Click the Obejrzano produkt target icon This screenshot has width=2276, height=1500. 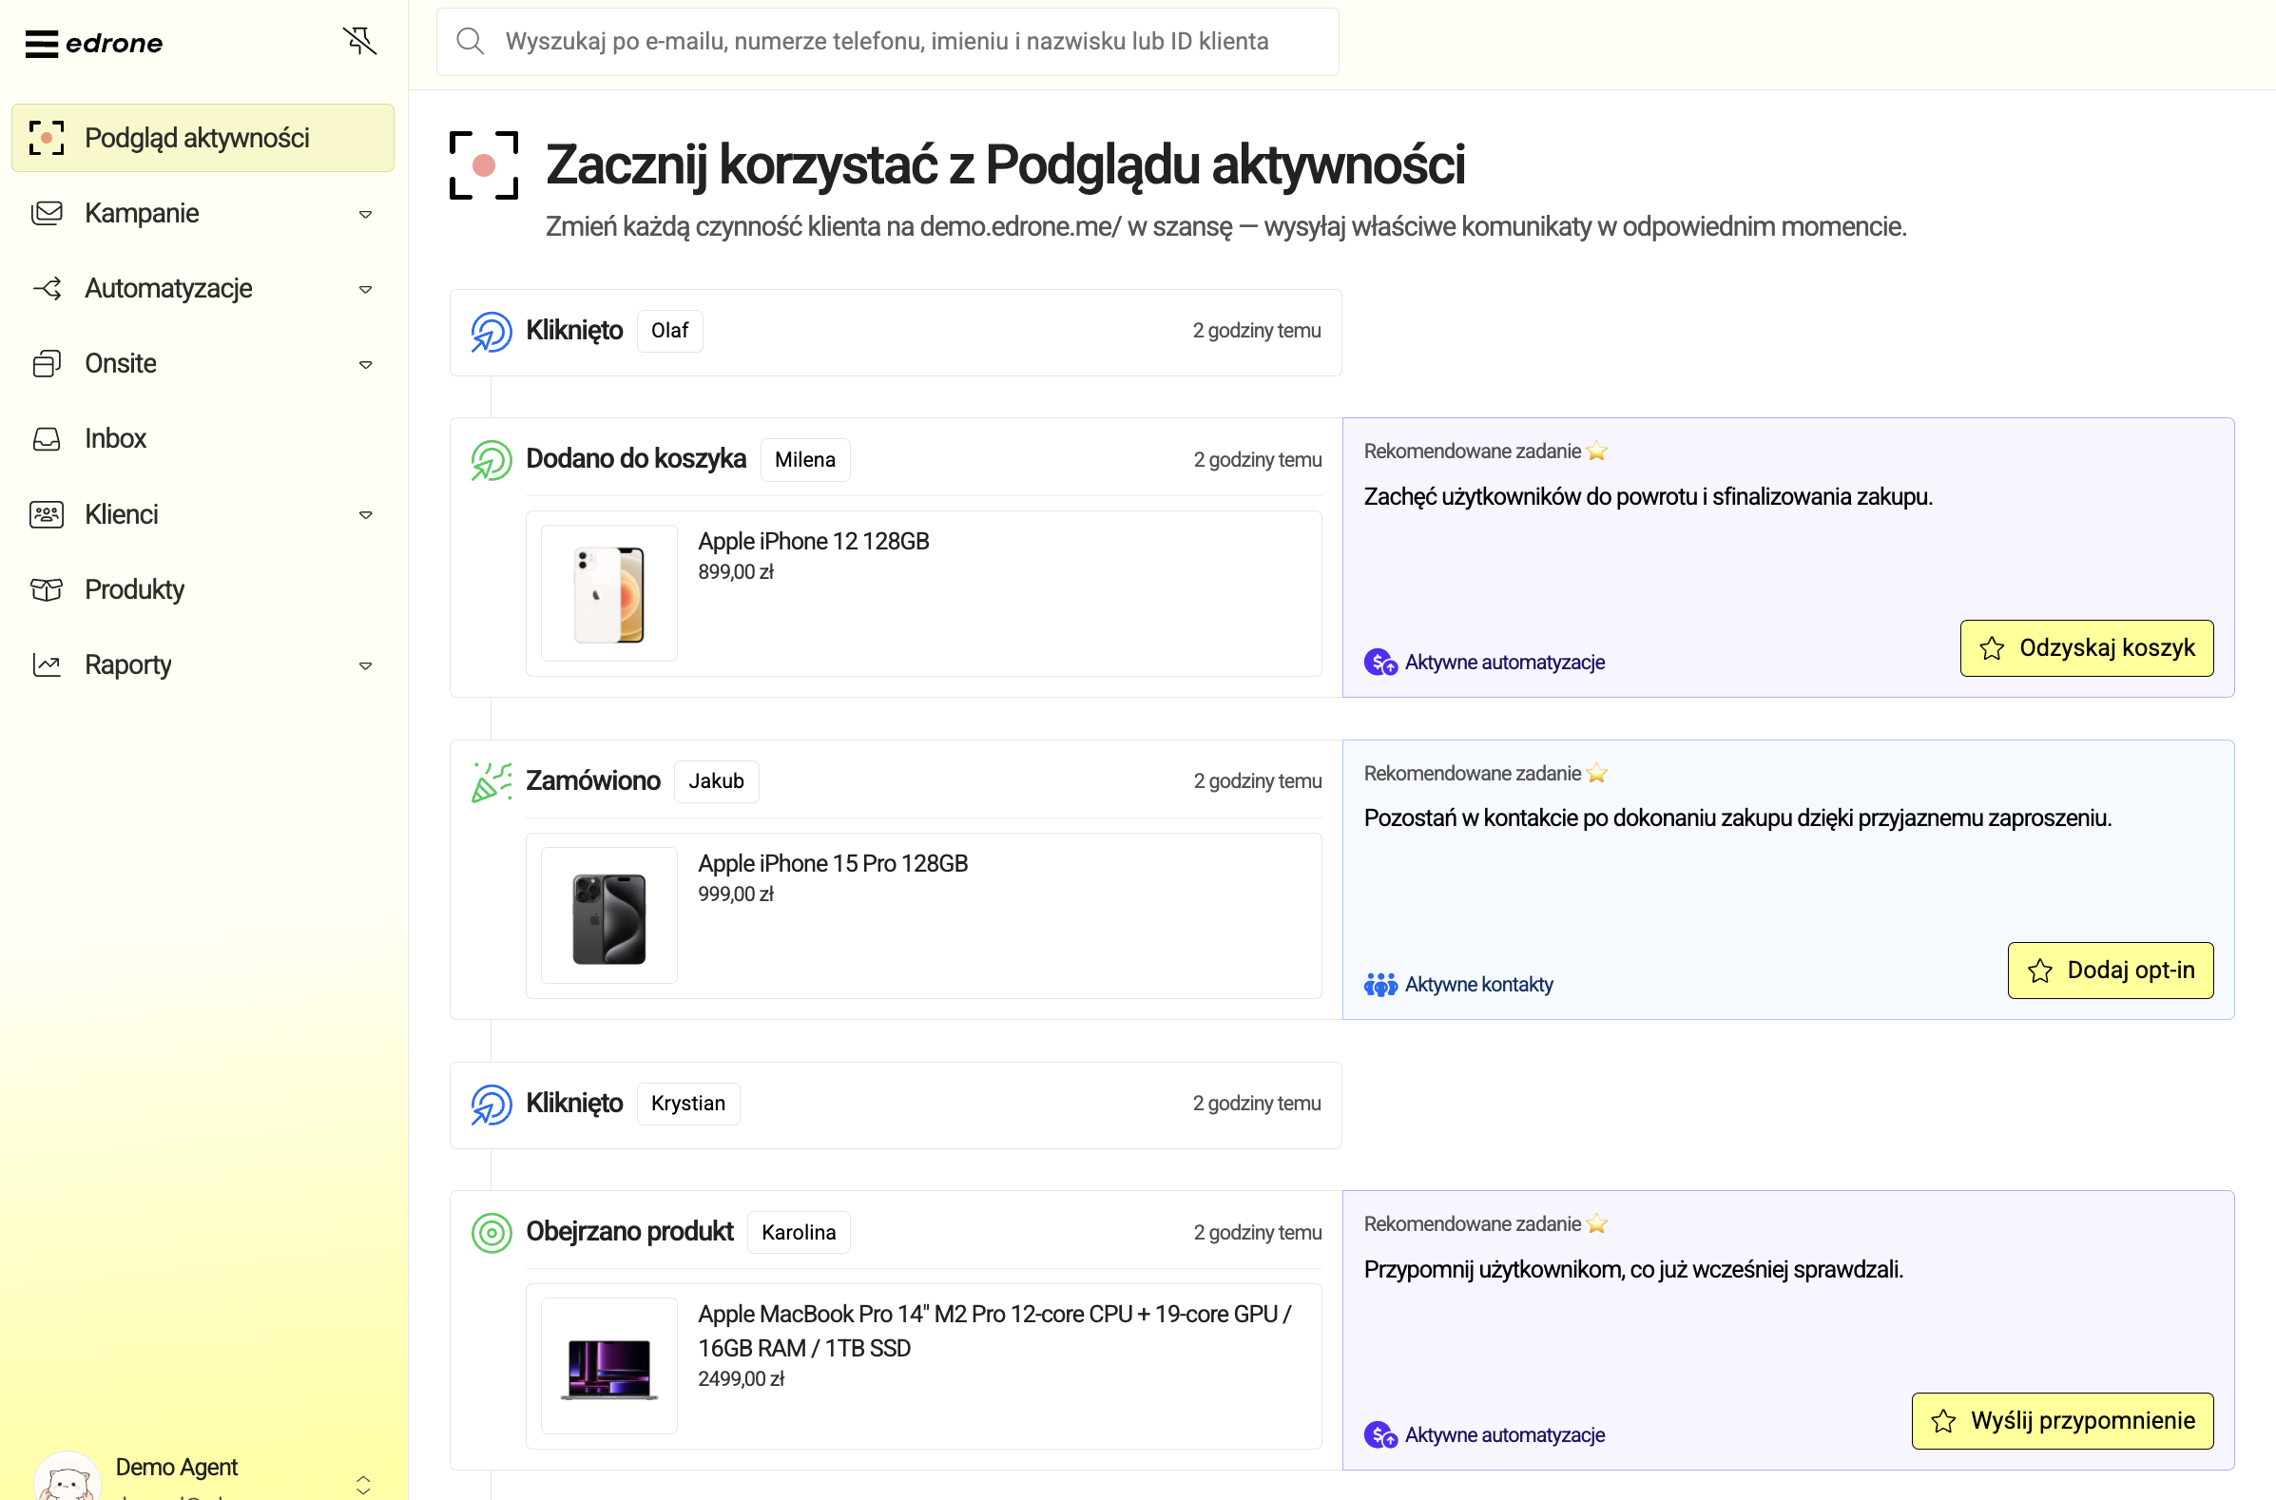pyautogui.click(x=492, y=1233)
